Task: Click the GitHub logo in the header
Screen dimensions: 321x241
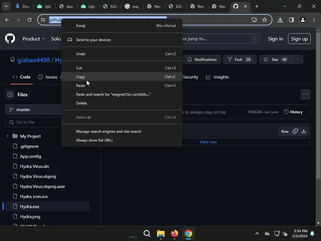Action: 10,38
